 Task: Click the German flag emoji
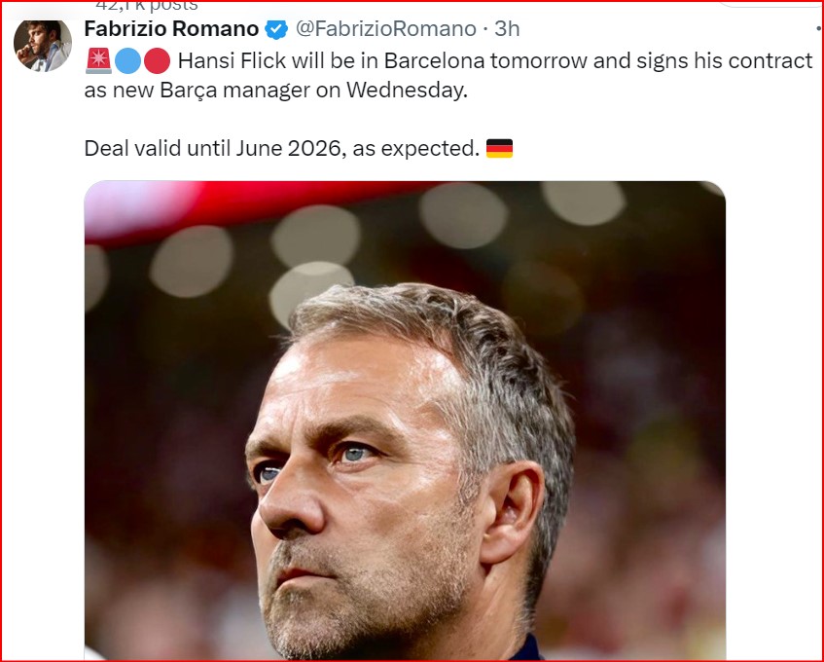pos(499,149)
